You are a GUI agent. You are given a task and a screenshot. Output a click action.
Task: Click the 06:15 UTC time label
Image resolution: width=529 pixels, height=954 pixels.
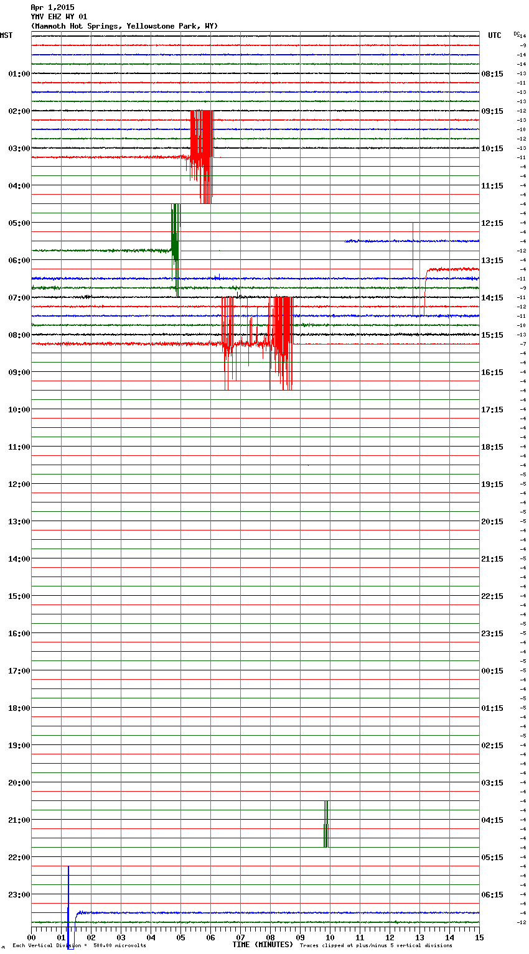tap(492, 895)
